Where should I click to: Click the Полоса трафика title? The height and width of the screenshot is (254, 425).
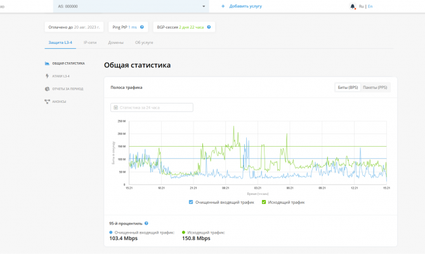click(126, 88)
